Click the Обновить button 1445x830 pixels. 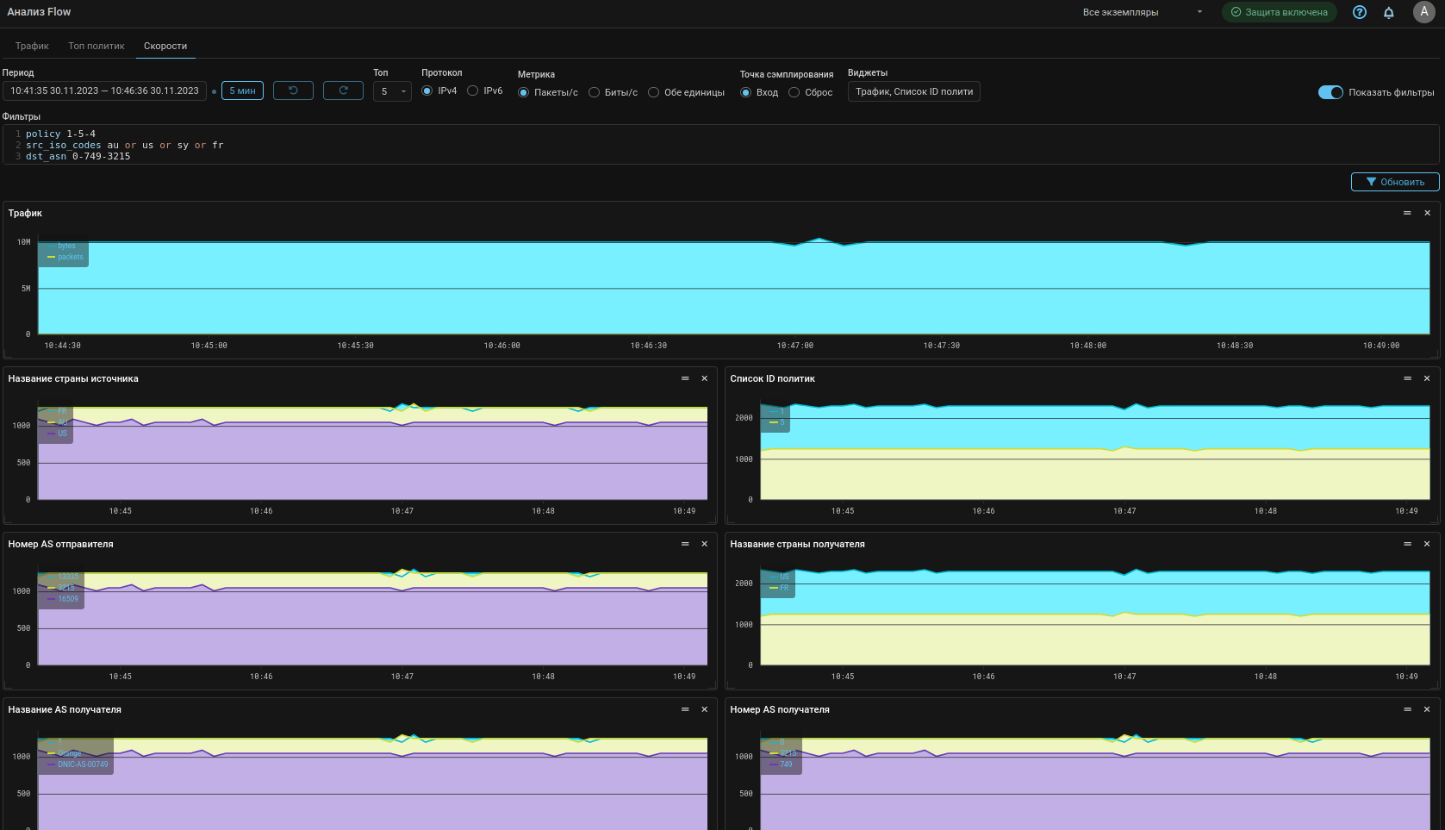point(1395,182)
